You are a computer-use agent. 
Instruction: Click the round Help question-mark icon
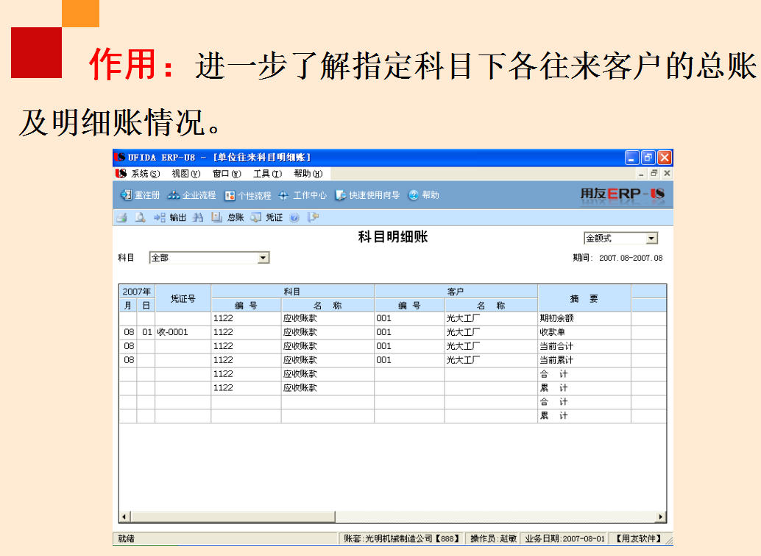295,218
